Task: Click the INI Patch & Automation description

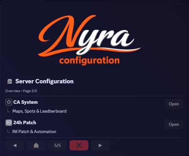Action: click(34, 131)
